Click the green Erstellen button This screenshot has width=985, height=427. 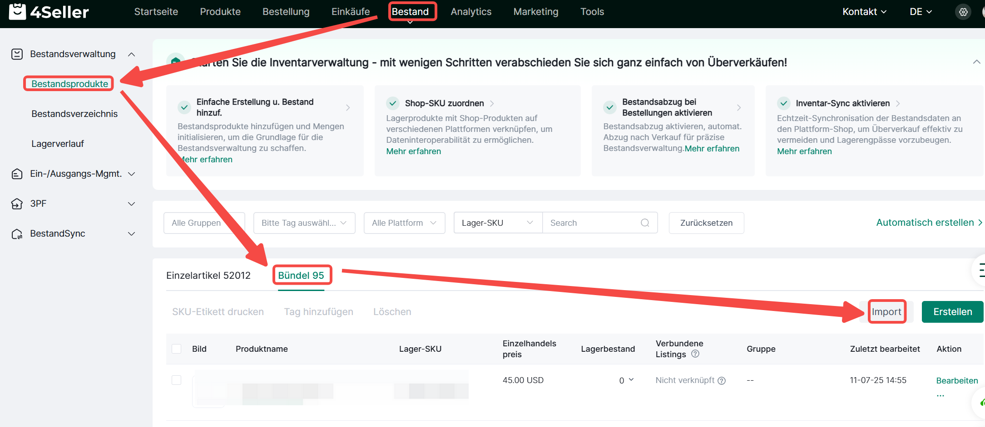pos(952,312)
